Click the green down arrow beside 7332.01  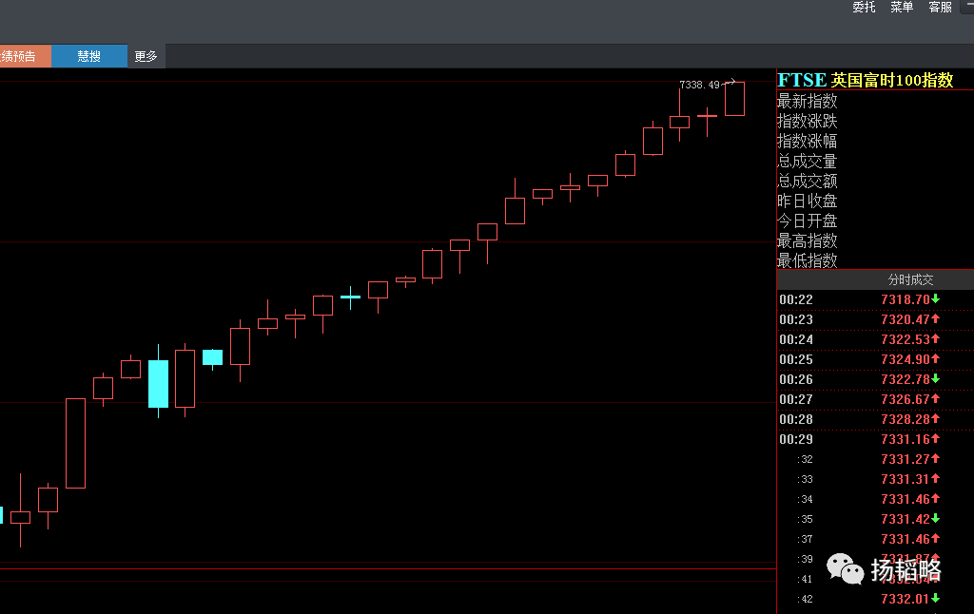[x=936, y=599]
